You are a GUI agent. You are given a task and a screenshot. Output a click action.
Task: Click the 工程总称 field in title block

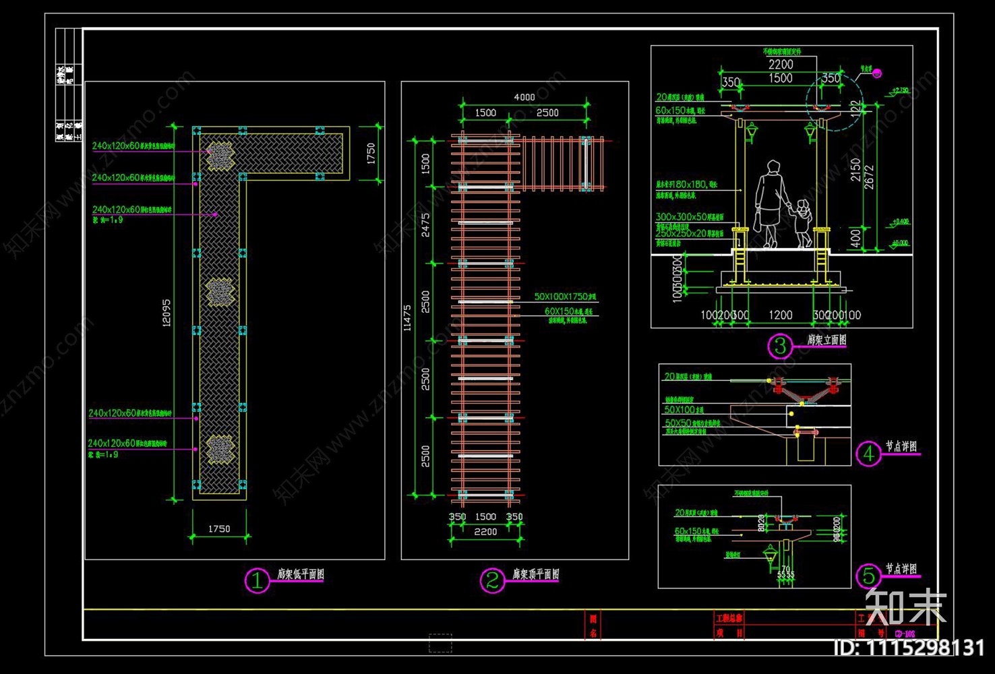729,617
